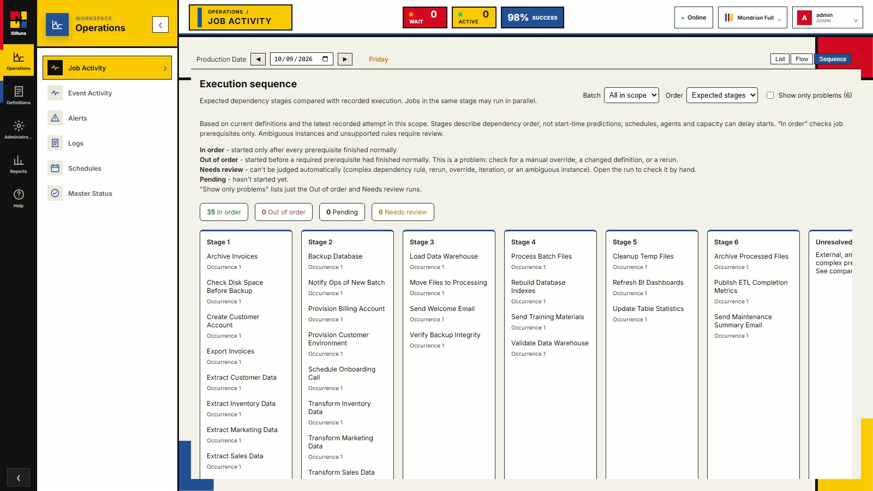Click the 98% success indicator
The width and height of the screenshot is (873, 491).
pyautogui.click(x=533, y=17)
